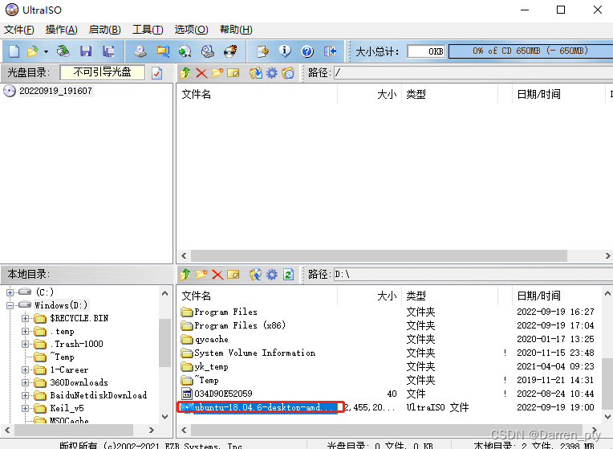This screenshot has height=449, width=613.
Task: Create new folder in disc directory pane
Action: [217, 73]
